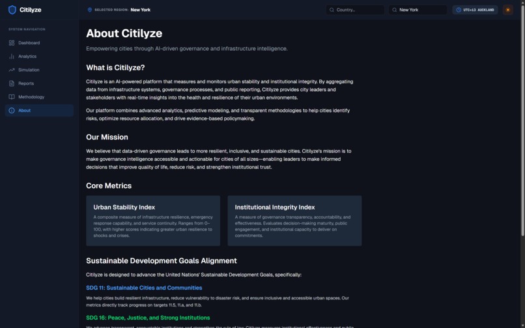Click the About info circle icon

[x=12, y=111]
